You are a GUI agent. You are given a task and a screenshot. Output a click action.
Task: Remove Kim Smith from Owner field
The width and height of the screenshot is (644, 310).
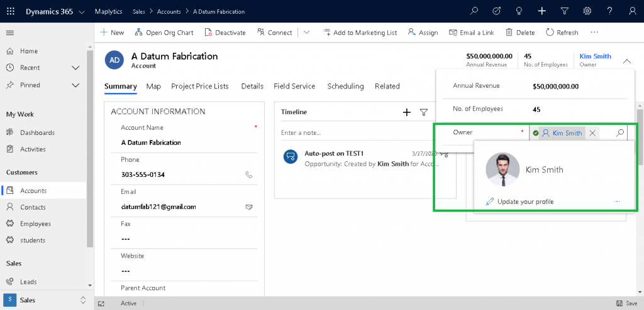592,133
